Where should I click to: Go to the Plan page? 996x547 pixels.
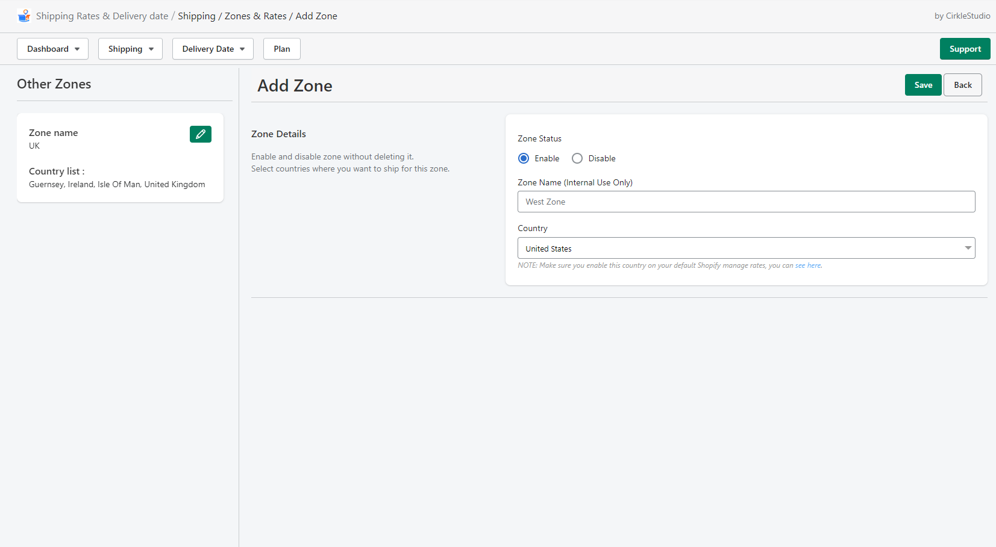282,49
